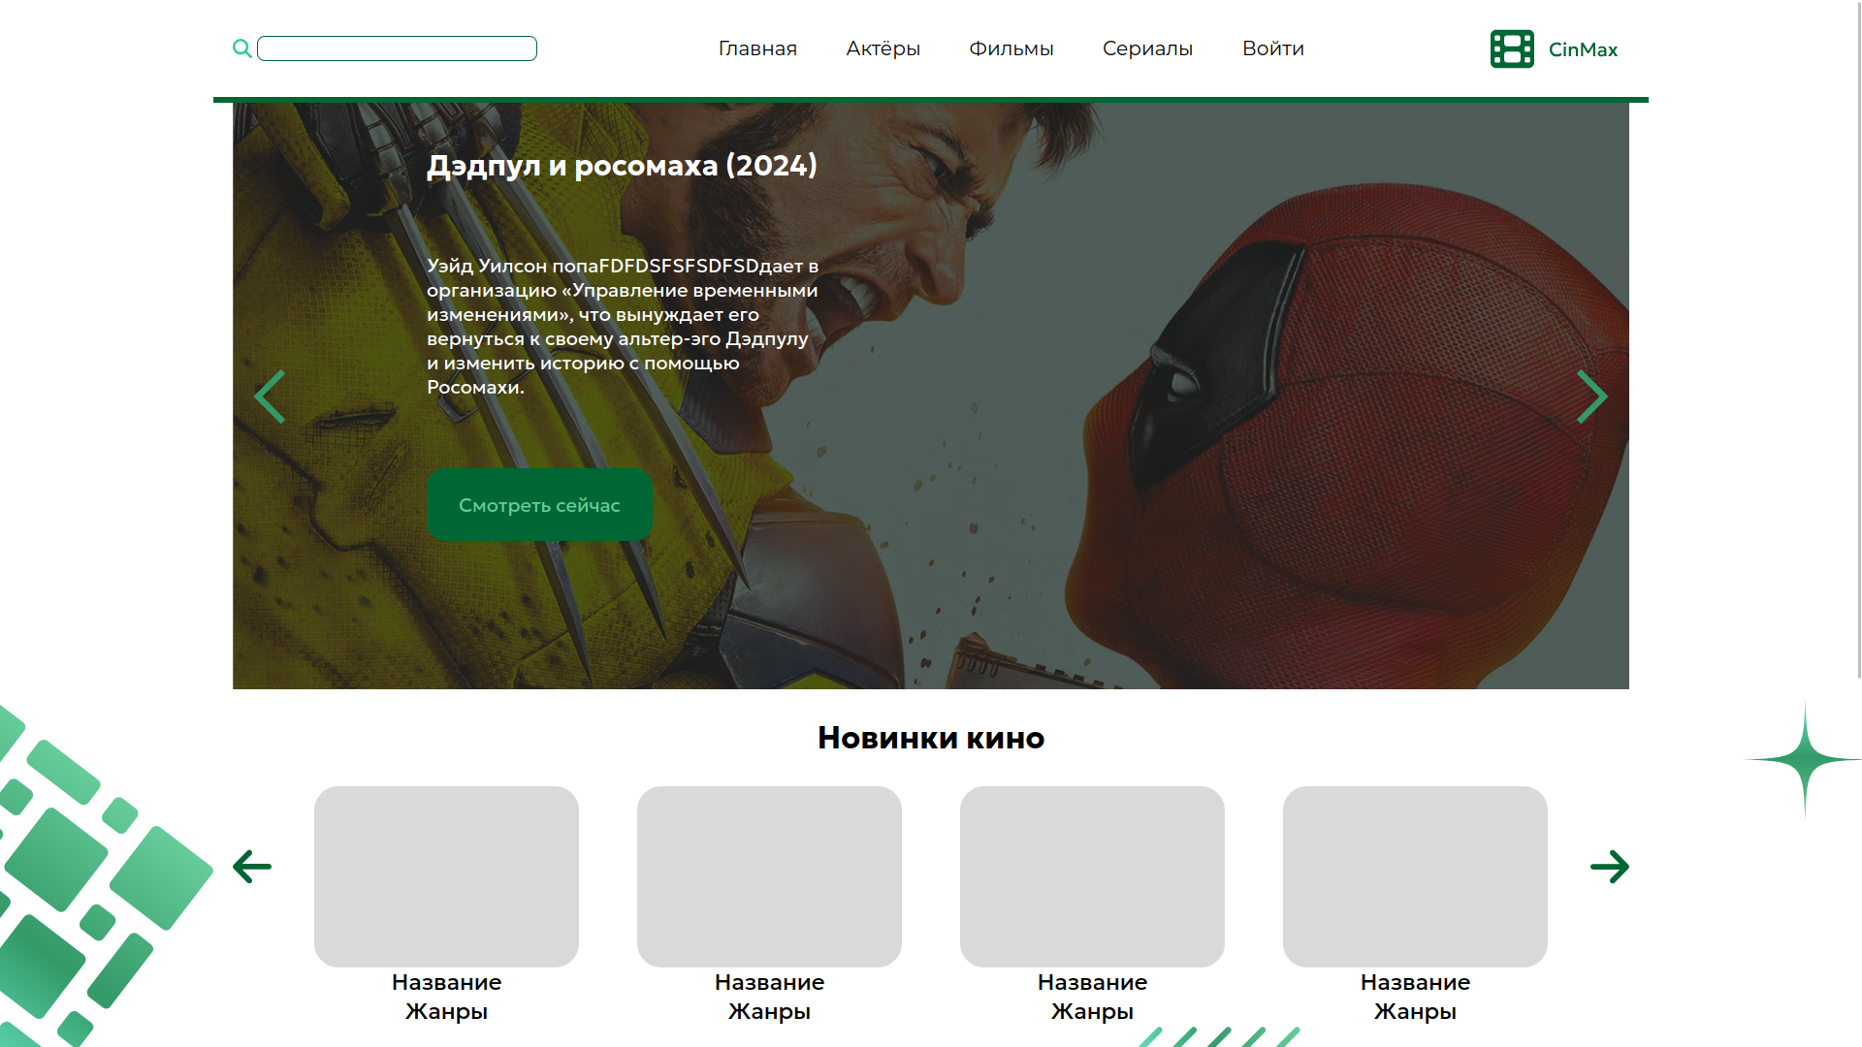Navigate to Сериалы section
Viewport: 1862px width, 1047px height.
1147,48
